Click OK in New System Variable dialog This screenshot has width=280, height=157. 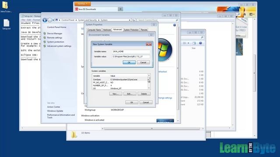pyautogui.click(x=129, y=62)
